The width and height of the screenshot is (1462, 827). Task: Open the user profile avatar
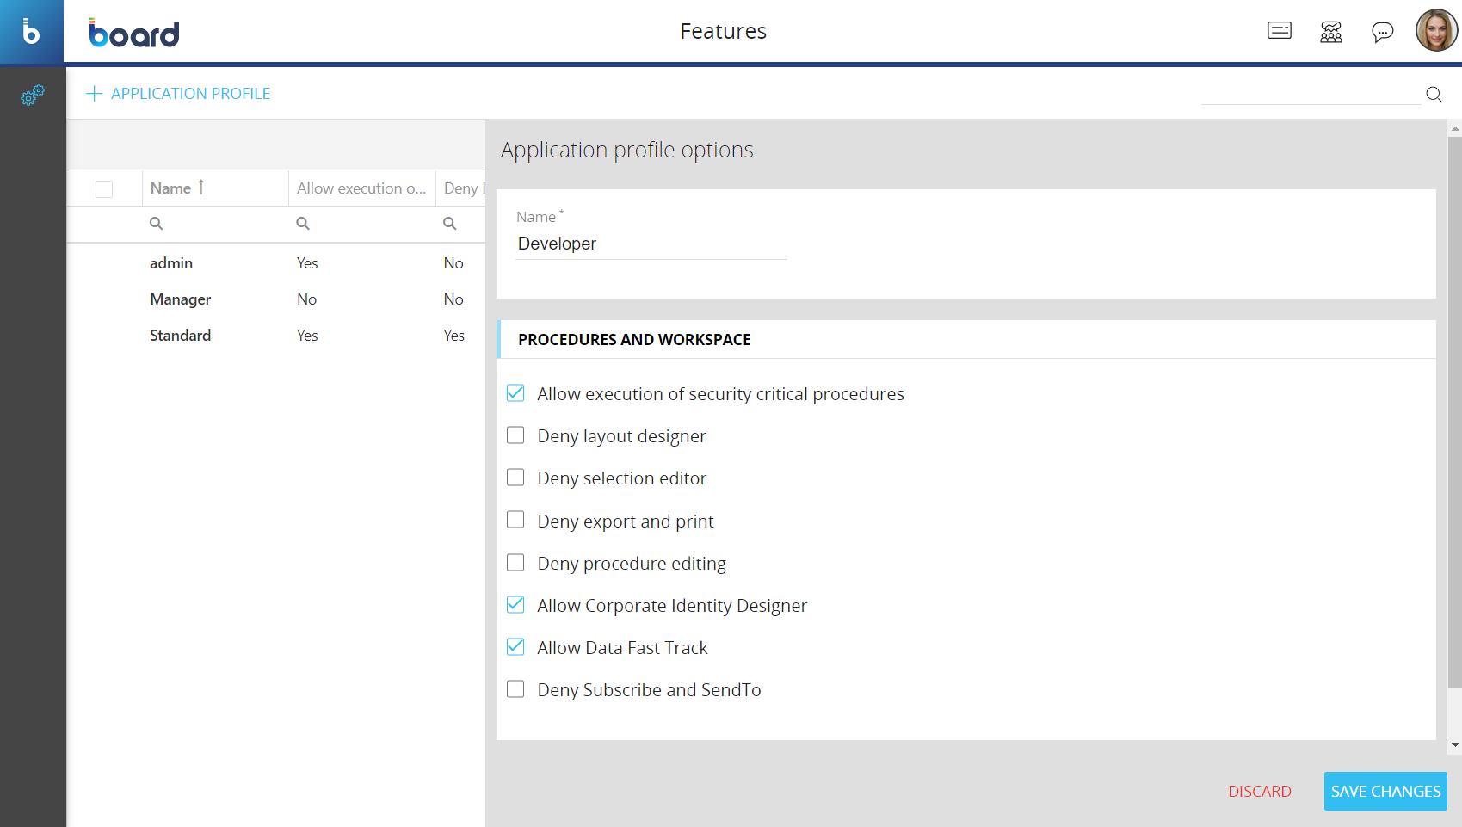pos(1435,31)
